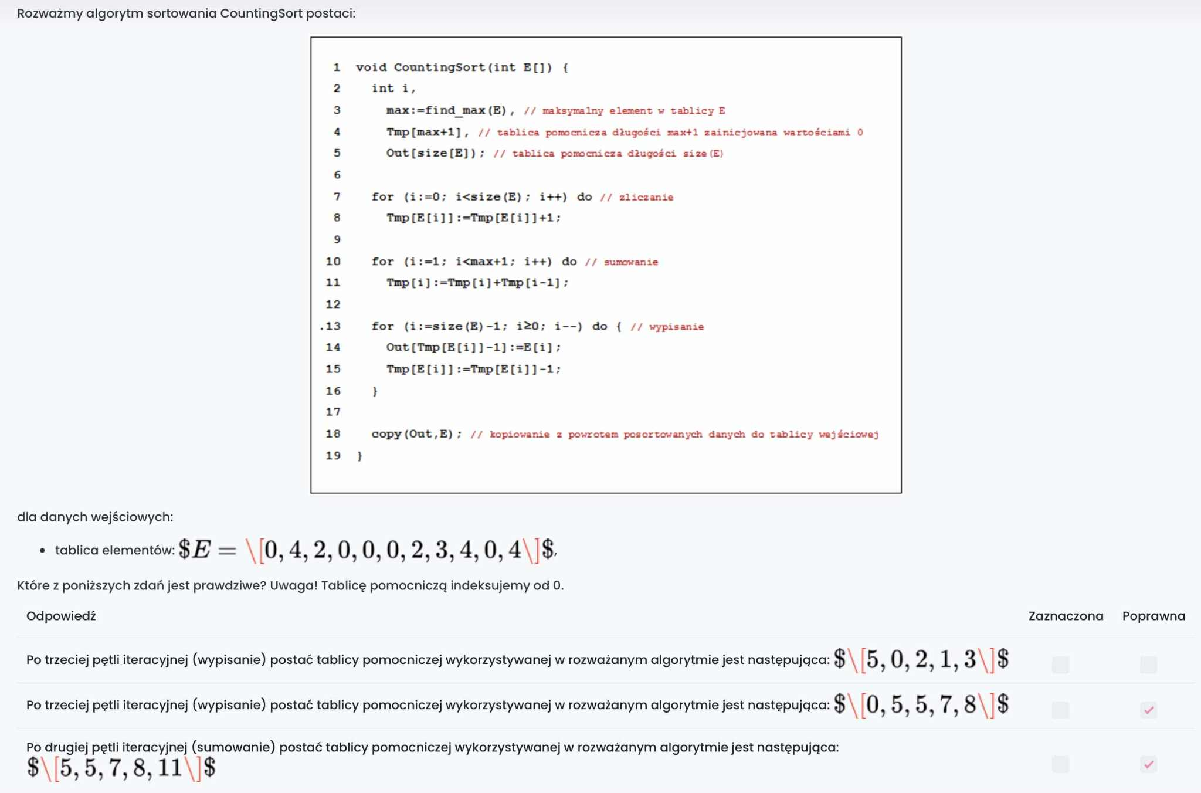Toggle Zaznaczona checkbox for answer [0,5,5,7,8]
The height and width of the screenshot is (793, 1201).
click(x=1060, y=710)
